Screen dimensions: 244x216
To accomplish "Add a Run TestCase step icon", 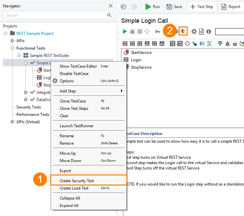I will click(x=194, y=44).
